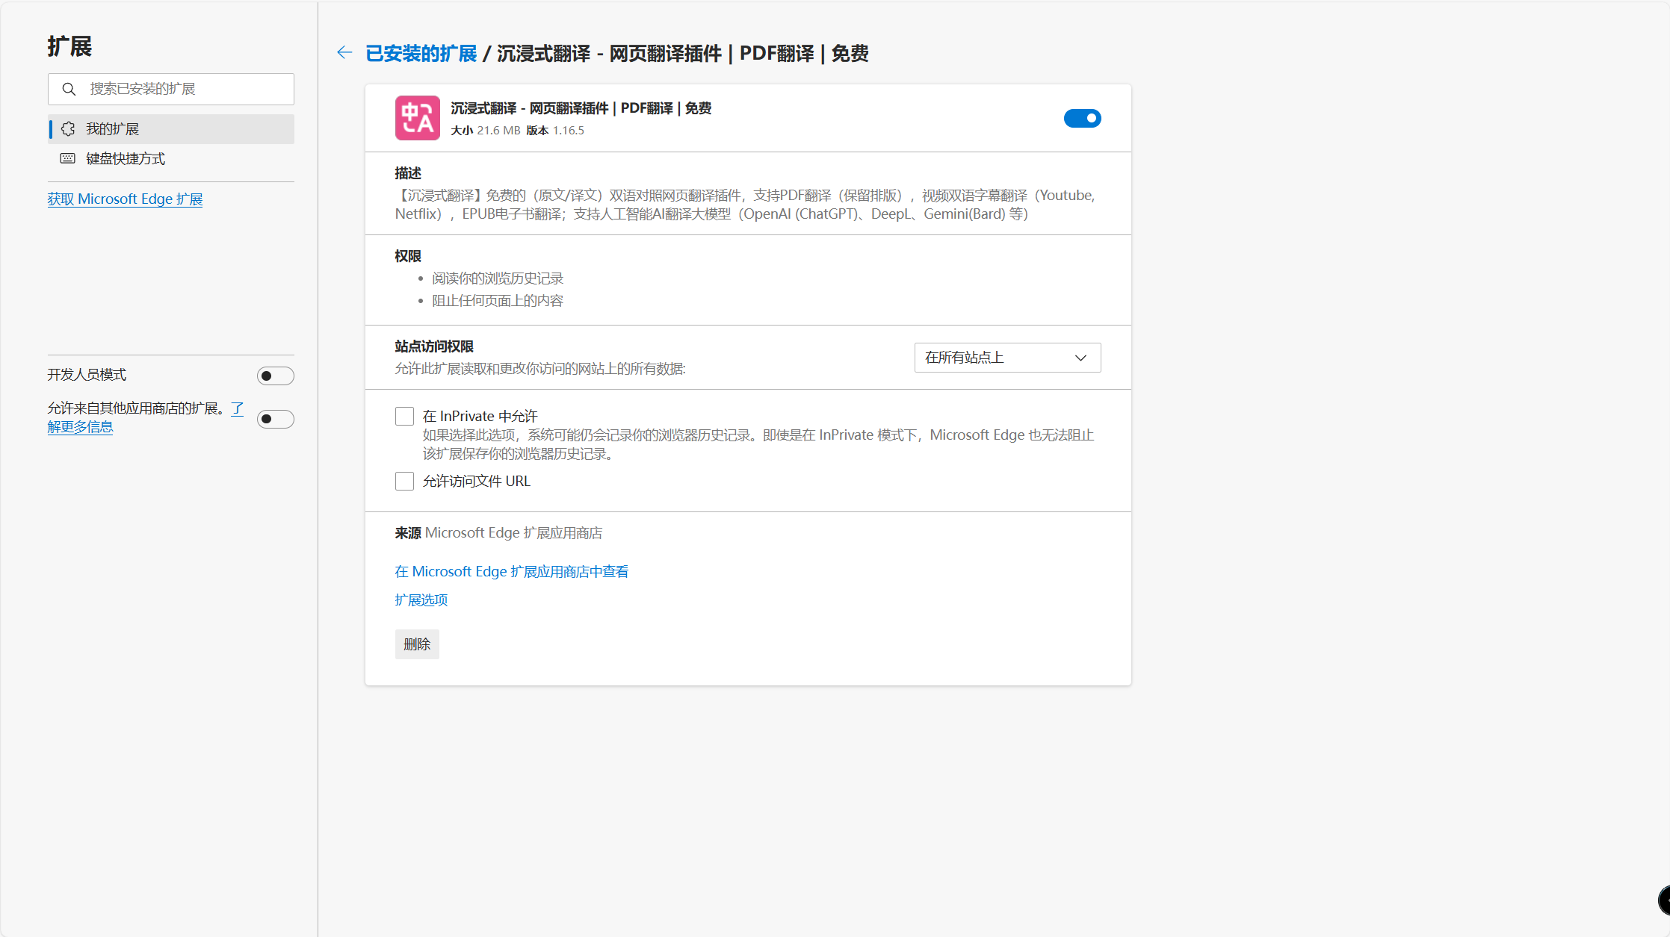
Task: Click the pink translate extension icon
Action: (417, 118)
